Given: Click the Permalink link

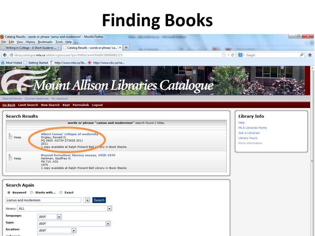Looking at the screenshot, I should click(81, 105).
